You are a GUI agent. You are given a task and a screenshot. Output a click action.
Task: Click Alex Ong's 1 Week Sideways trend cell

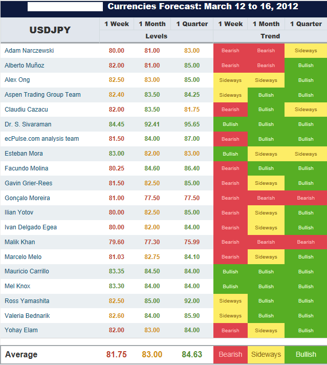click(230, 80)
